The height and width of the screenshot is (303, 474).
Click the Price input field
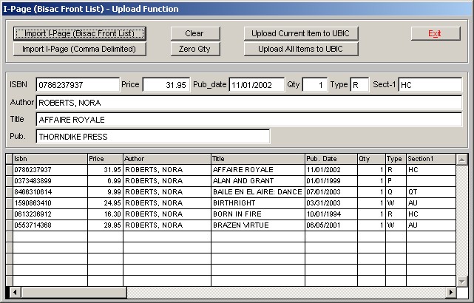pos(166,85)
